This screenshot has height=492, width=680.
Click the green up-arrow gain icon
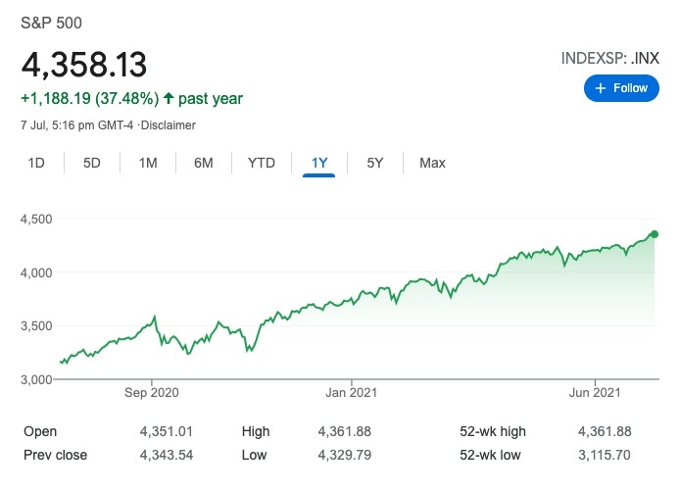point(169,98)
